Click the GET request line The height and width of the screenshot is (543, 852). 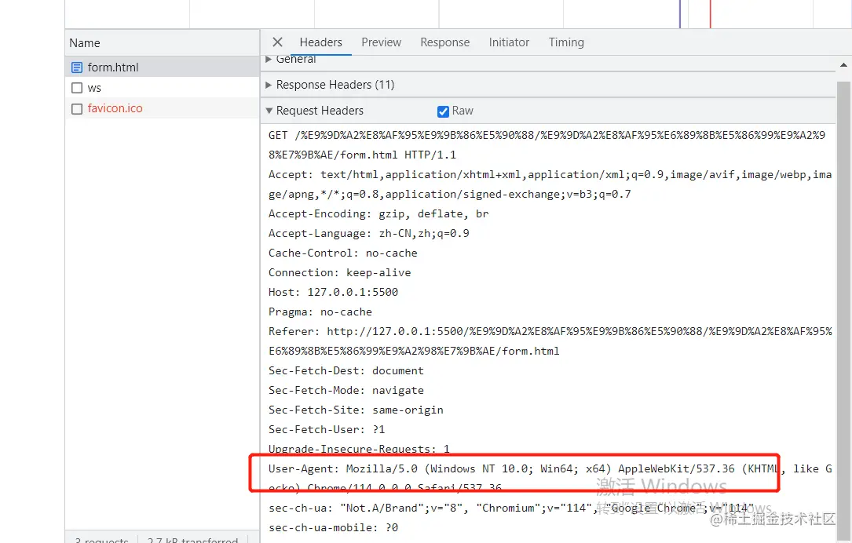click(x=547, y=145)
